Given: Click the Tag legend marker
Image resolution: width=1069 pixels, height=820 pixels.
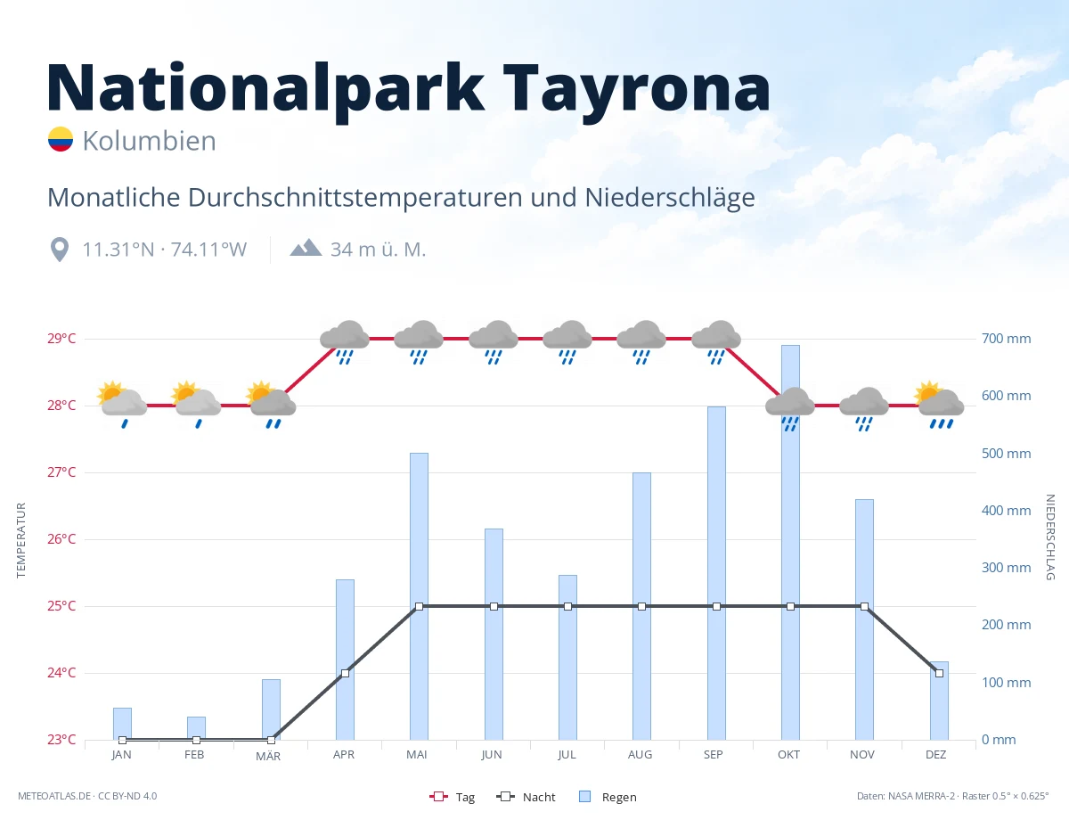Looking at the screenshot, I should coord(438,797).
